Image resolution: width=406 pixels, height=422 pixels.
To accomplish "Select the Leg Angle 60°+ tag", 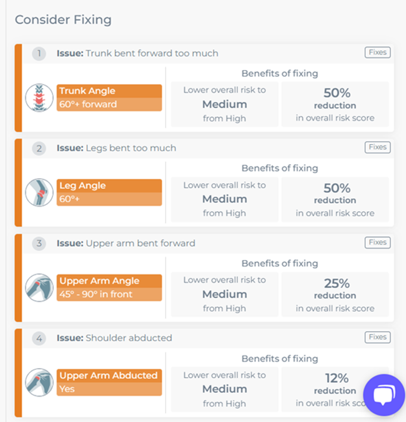I will tap(109, 192).
